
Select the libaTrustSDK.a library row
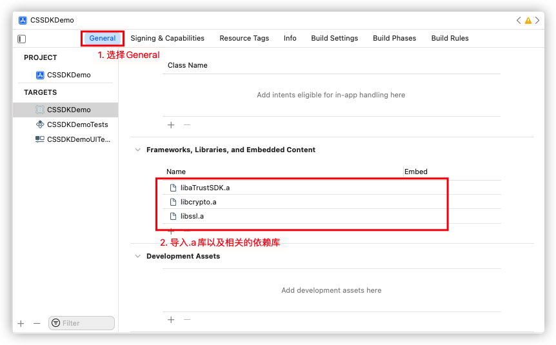coord(204,188)
